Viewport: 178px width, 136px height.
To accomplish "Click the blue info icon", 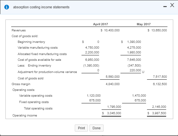I will click(x=7, y=7).
